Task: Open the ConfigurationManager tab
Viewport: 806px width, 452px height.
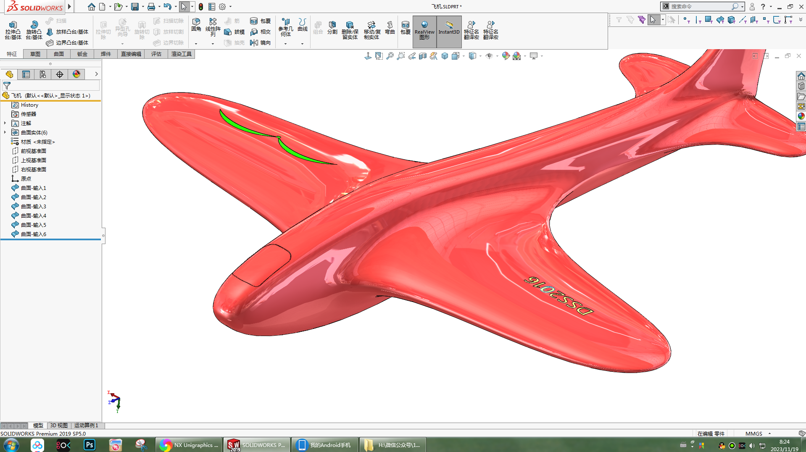Action: pyautogui.click(x=43, y=74)
